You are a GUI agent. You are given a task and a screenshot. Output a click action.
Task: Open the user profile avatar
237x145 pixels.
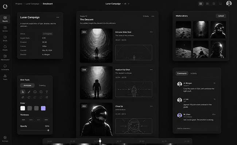pyautogui.click(x=229, y=4)
